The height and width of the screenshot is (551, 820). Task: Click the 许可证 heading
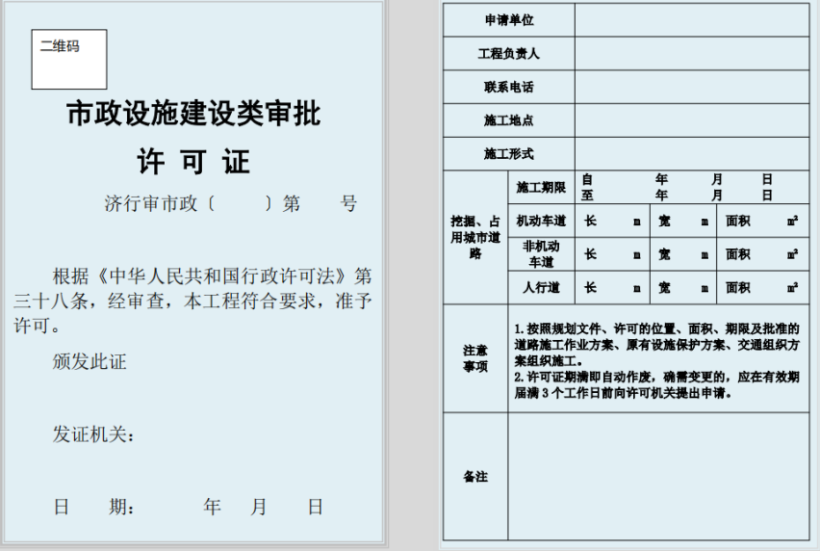point(192,161)
